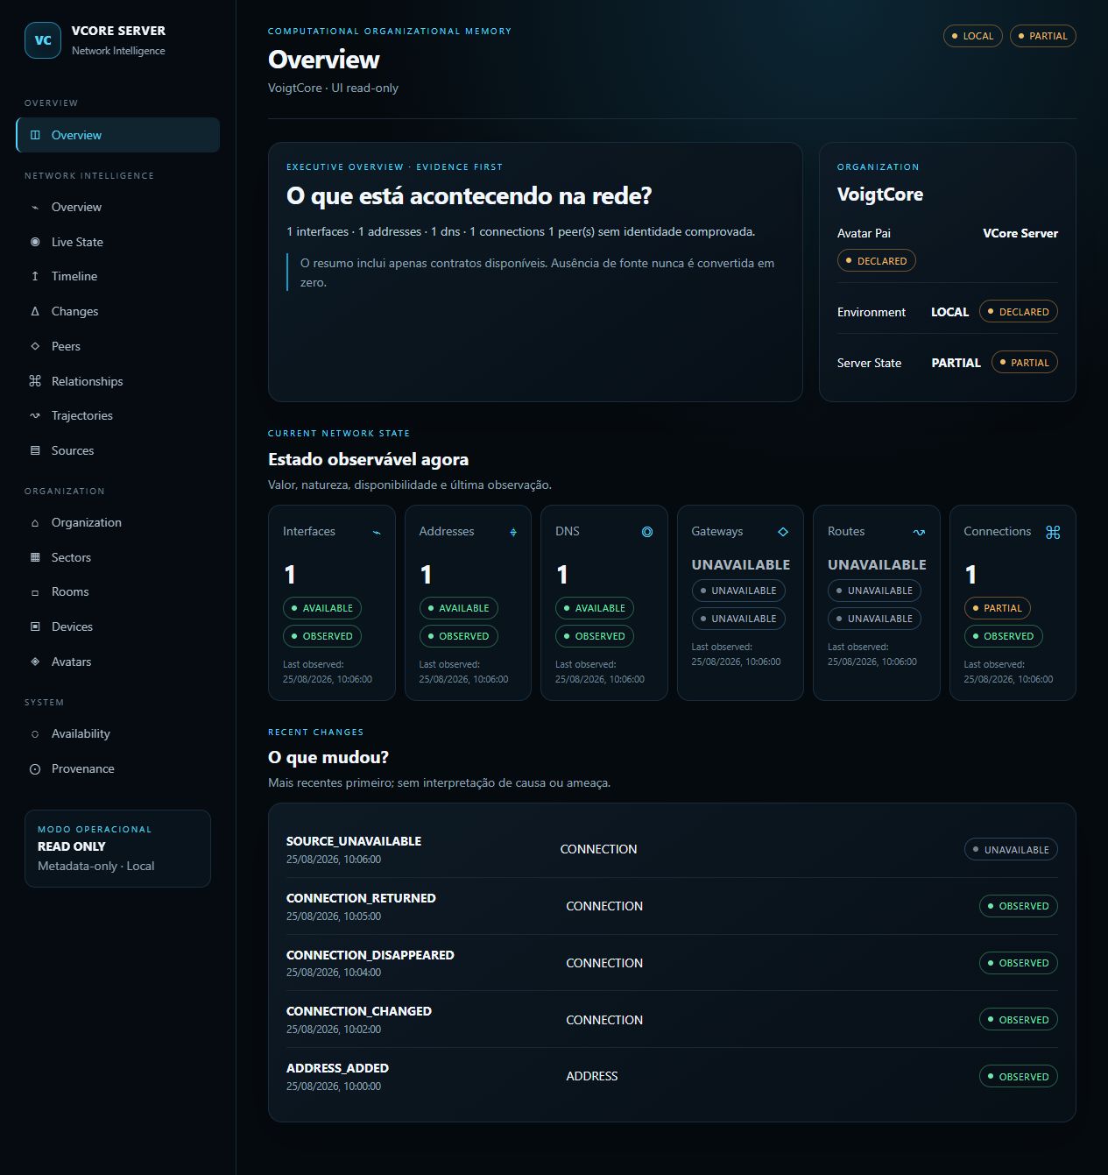The image size is (1108, 1175).
Task: Select the CONNECTION_RETURNED change entry
Action: (671, 906)
